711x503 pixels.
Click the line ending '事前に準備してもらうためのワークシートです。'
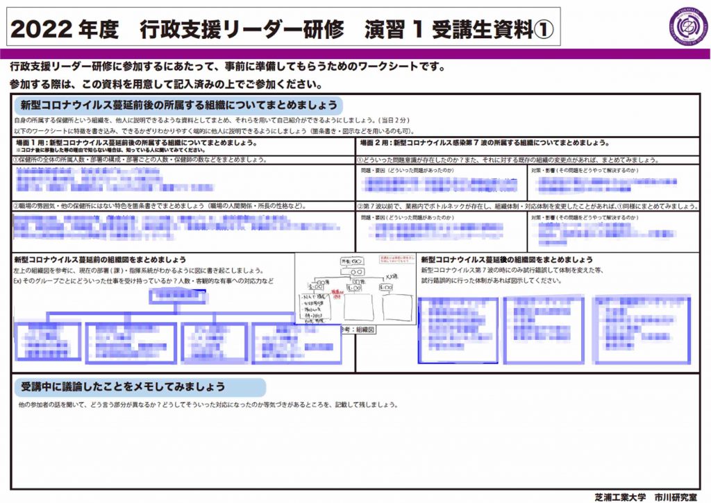point(228,67)
